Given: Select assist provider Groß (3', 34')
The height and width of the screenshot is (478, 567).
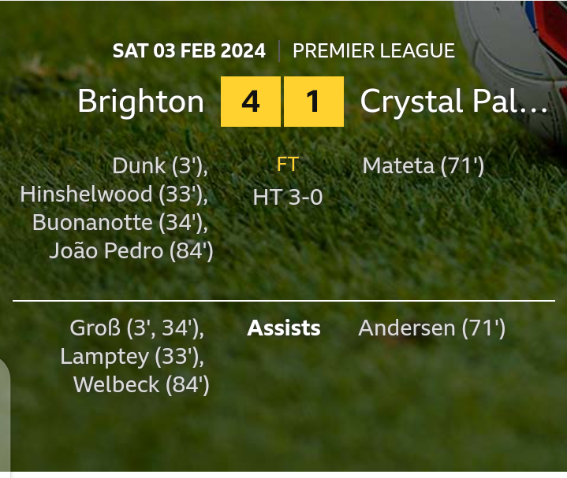Looking at the screenshot, I should coord(136,328).
